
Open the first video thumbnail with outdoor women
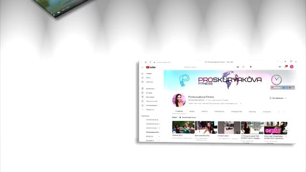point(183,127)
